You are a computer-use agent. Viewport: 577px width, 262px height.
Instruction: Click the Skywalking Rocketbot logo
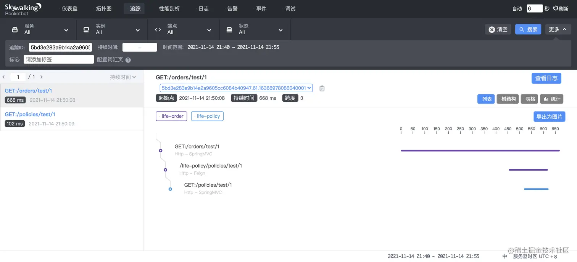pos(23,9)
